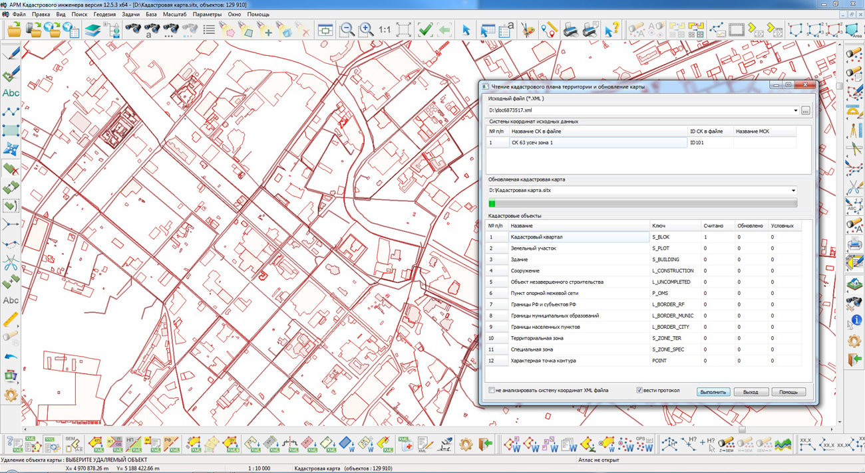Screen dimensions: 865x473
Task: Click the paint palette icon
Action: pos(527,30)
